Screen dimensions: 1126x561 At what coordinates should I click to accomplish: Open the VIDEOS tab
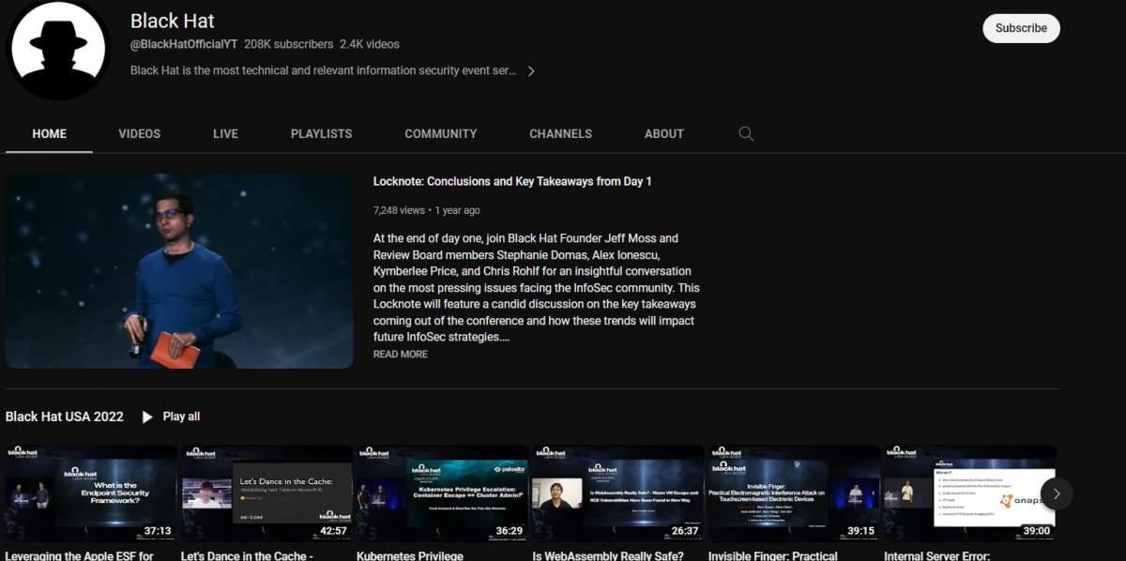(140, 134)
